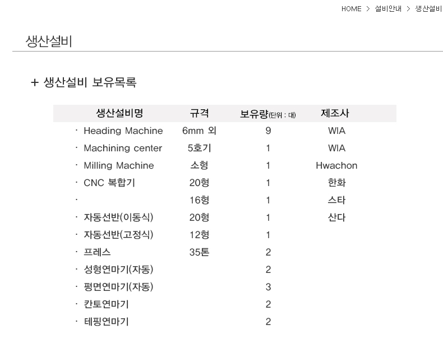Click the Machining center entry
Image resolution: width=443 pixels, height=362 pixels.
point(122,148)
